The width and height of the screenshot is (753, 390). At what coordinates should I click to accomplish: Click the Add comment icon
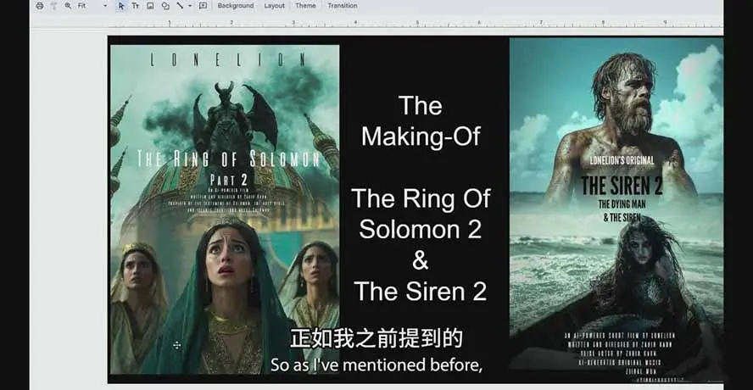(x=203, y=6)
